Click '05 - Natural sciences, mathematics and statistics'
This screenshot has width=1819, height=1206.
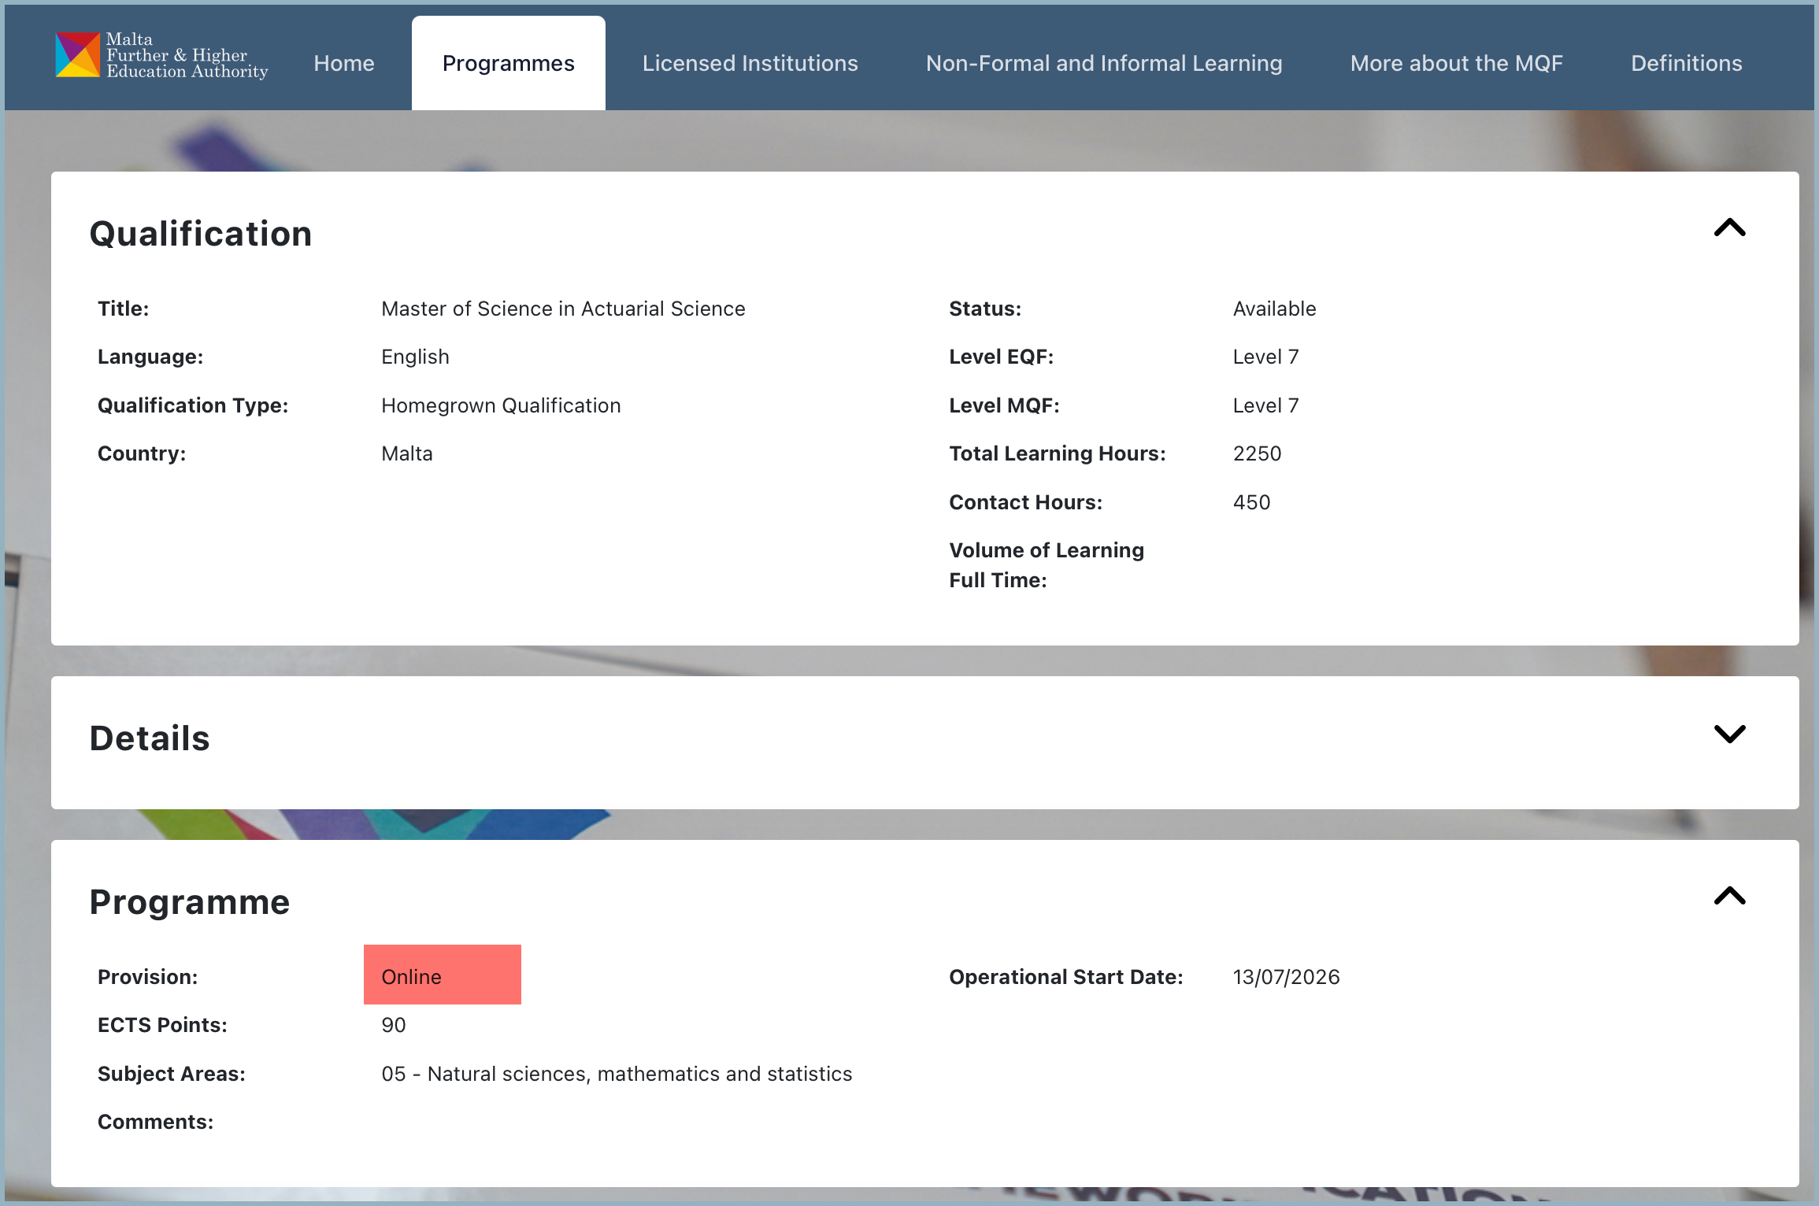point(617,1074)
